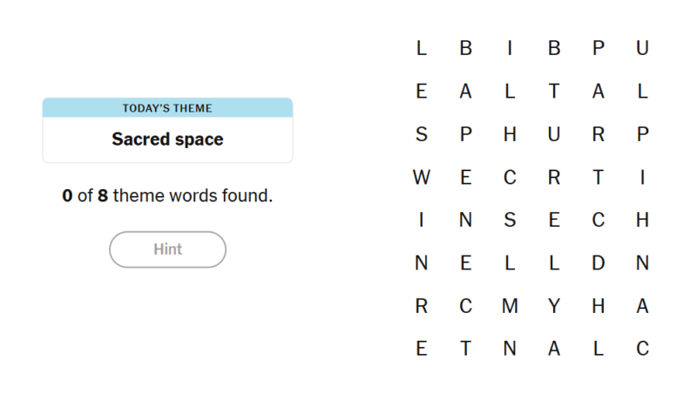Select the A right of H near Y
This screenshot has width=697, height=395.
point(642,306)
